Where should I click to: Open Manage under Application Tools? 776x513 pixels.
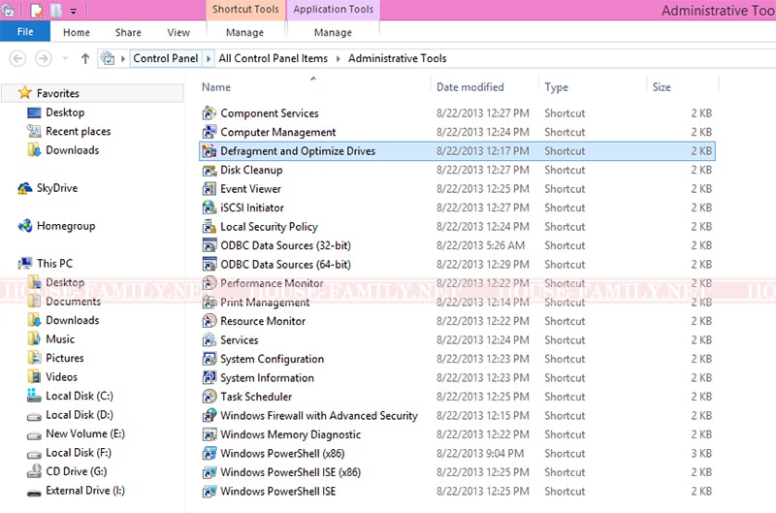click(333, 33)
